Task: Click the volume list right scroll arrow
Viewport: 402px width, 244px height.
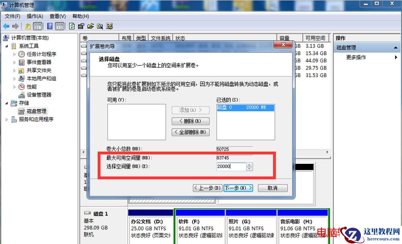Action: click(x=327, y=152)
